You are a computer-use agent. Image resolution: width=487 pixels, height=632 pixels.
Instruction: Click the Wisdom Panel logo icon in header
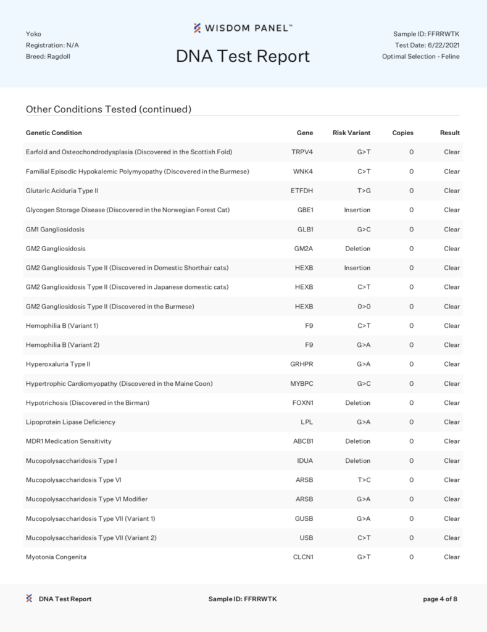point(197,28)
